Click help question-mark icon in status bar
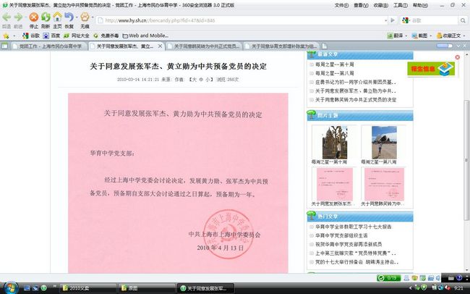The image size is (470, 294). pyautogui.click(x=459, y=278)
